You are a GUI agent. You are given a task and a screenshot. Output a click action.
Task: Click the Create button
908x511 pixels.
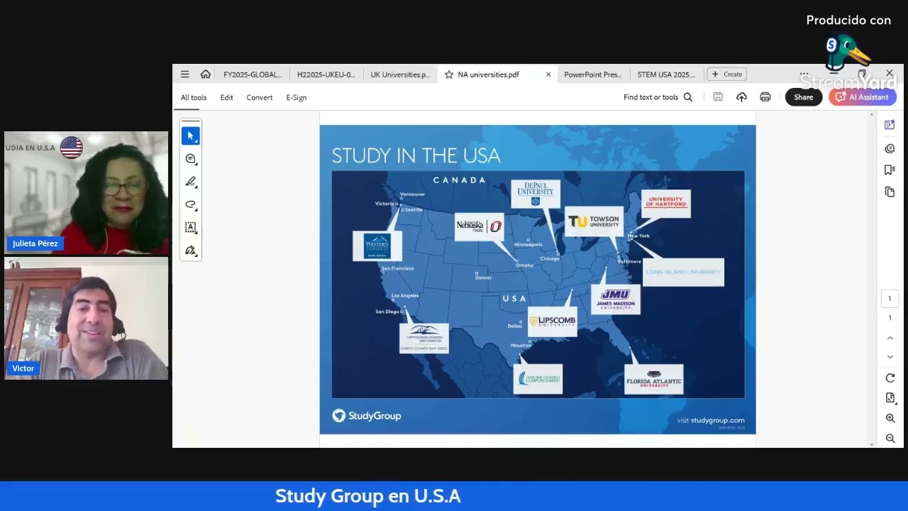(x=727, y=74)
